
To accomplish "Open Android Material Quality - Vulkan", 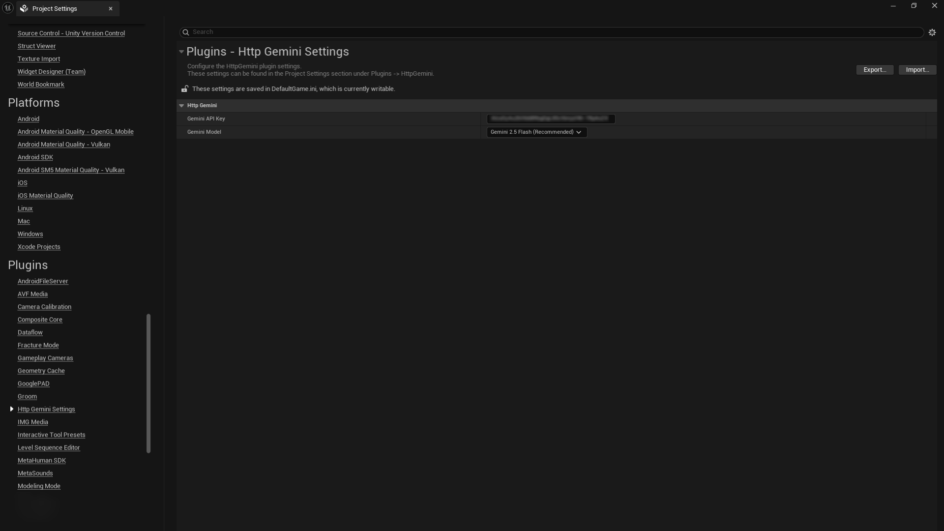I will pos(64,145).
